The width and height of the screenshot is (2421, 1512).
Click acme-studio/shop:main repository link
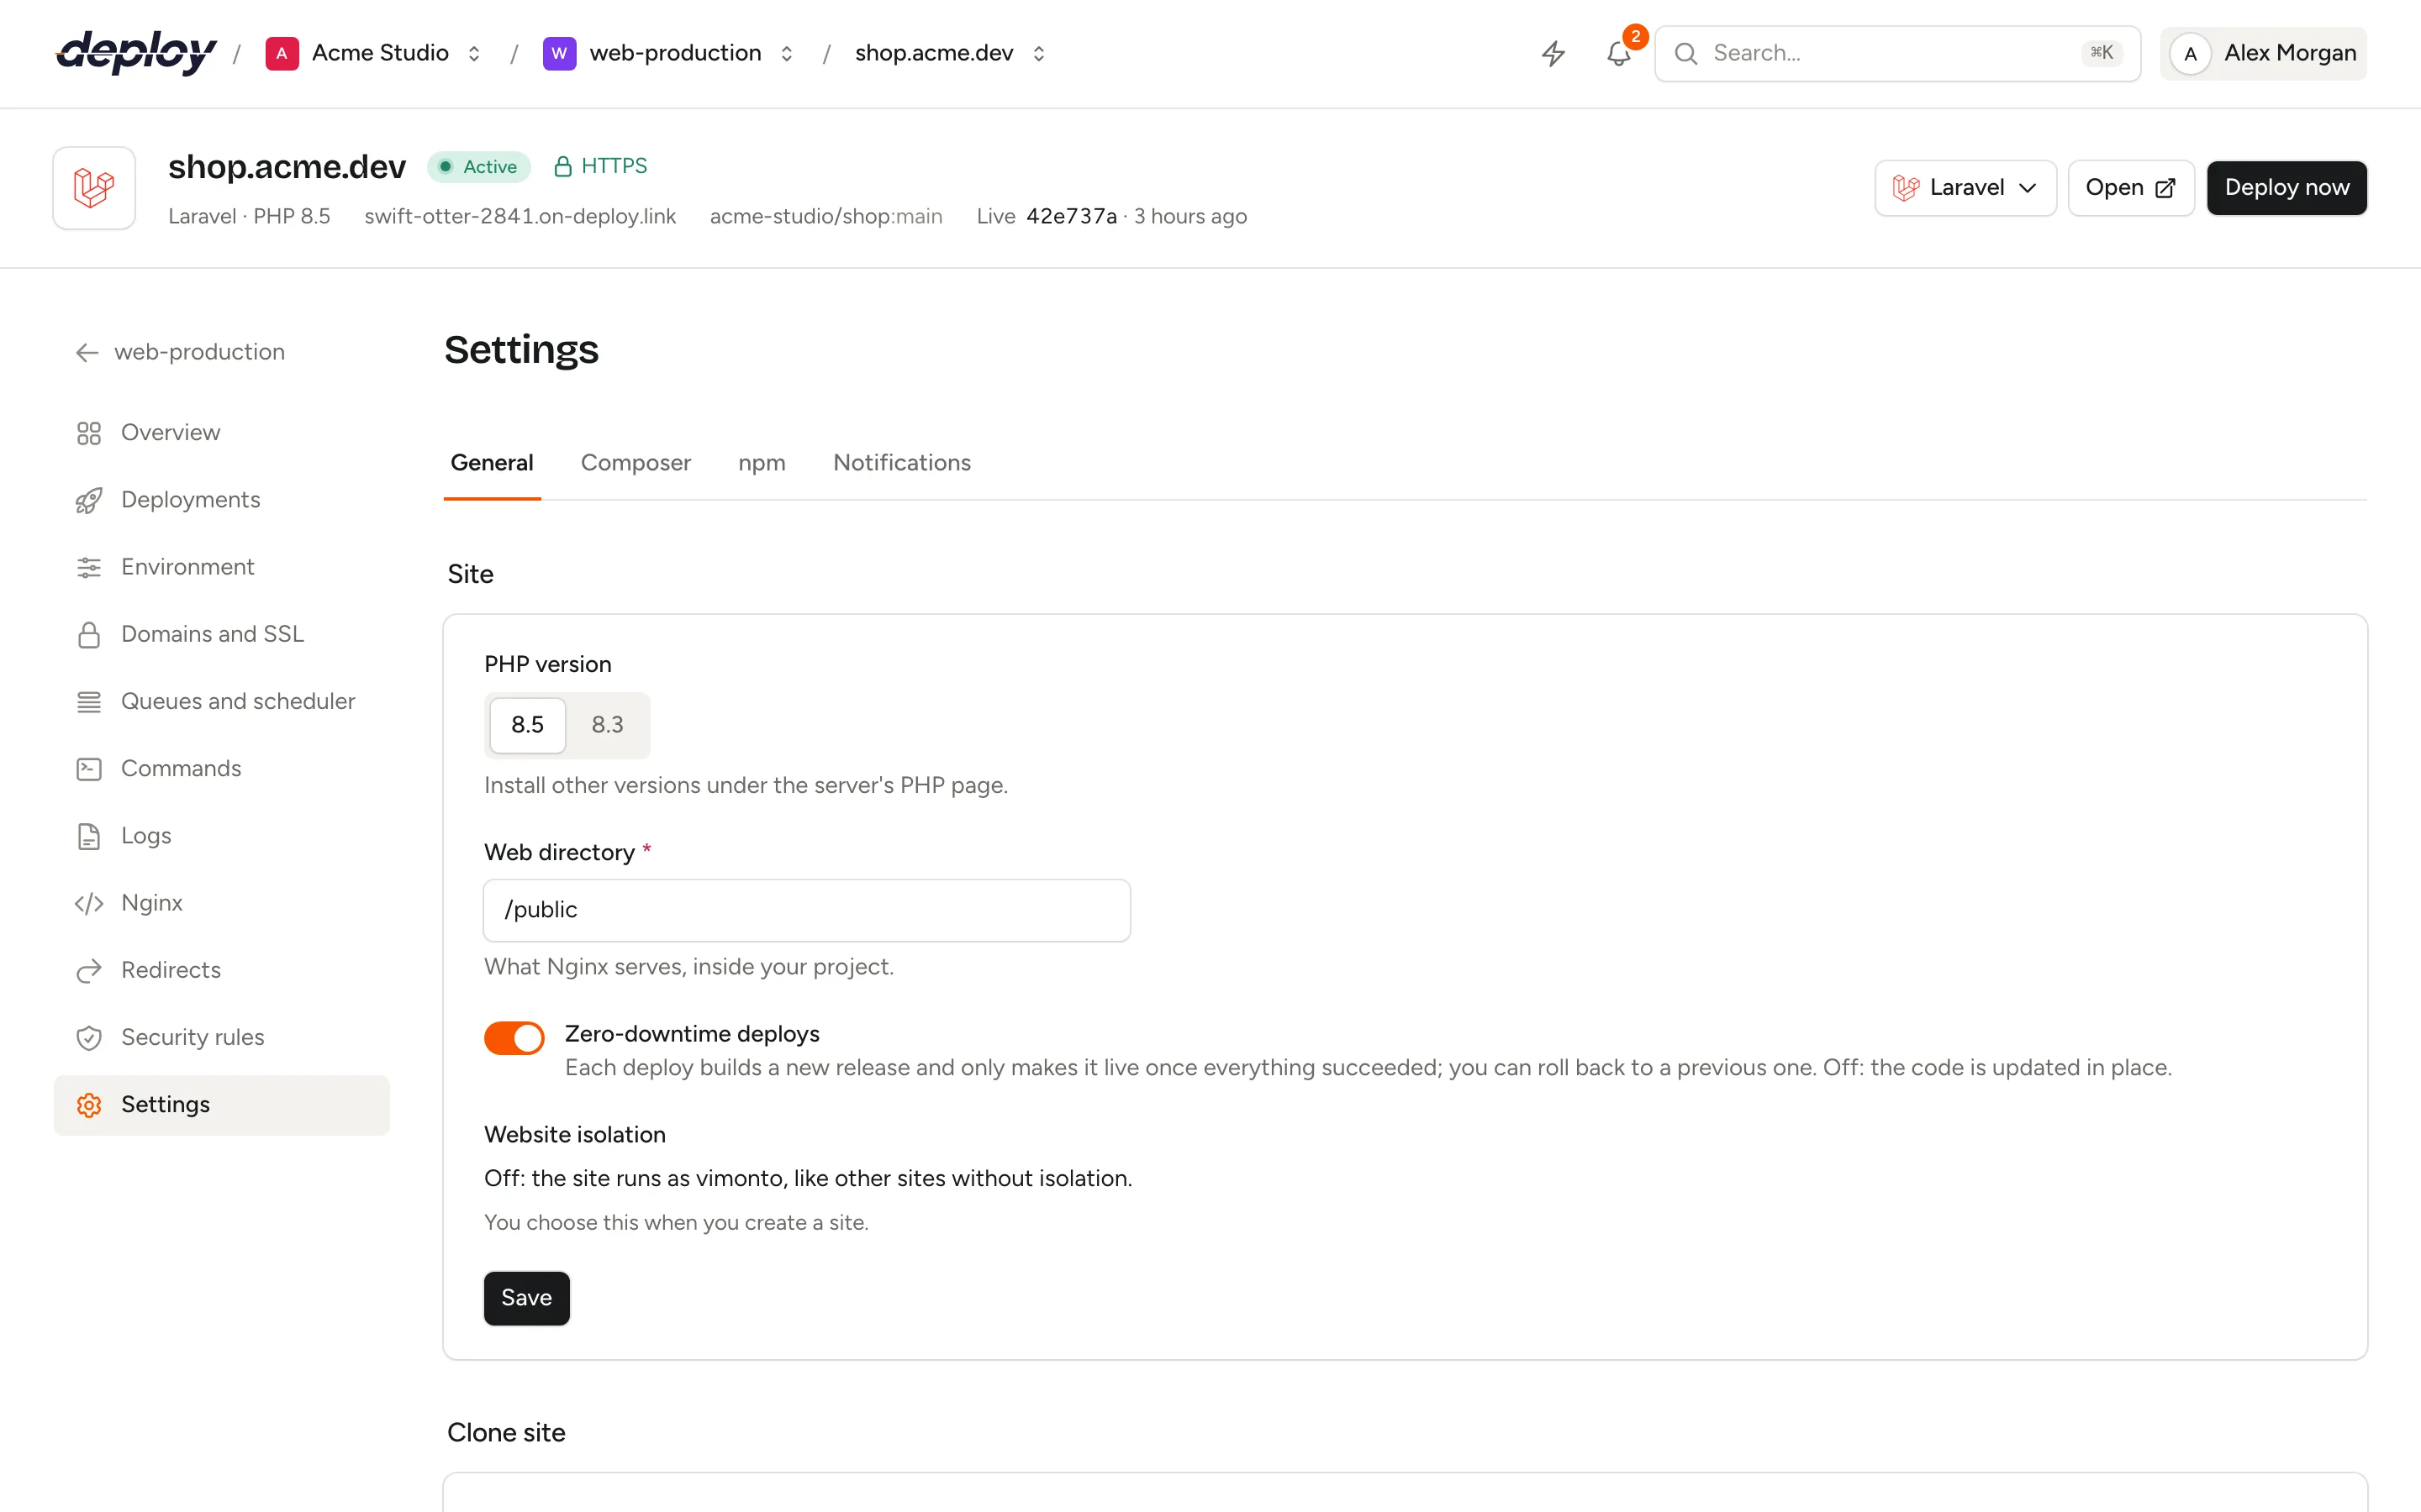(x=826, y=217)
